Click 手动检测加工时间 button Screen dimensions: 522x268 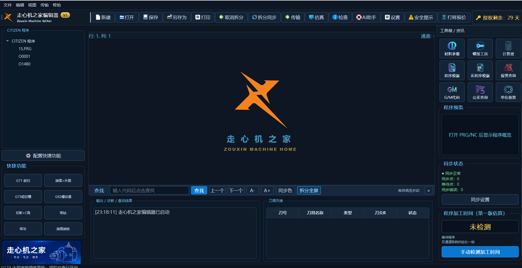(x=480, y=252)
